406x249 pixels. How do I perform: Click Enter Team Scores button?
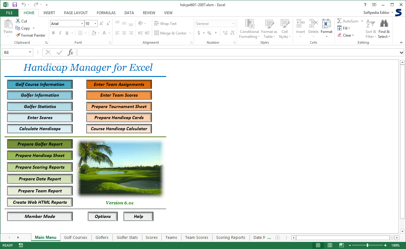click(119, 95)
